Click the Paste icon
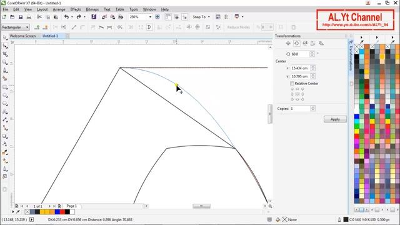The image size is (400, 225). click(x=56, y=17)
